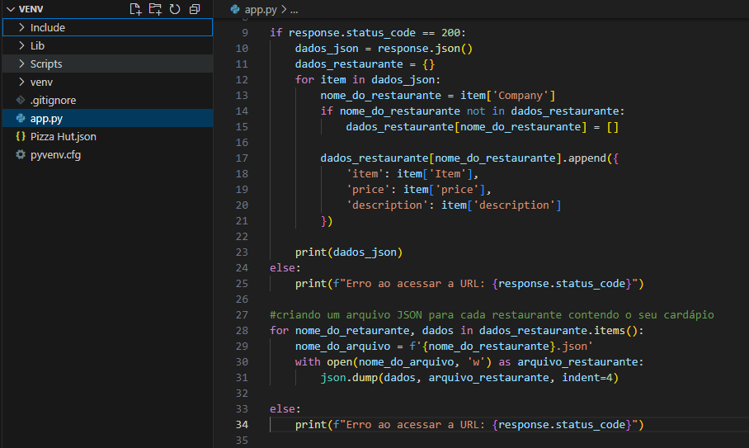
Task: Expand the Include folder chevron
Action: pos(21,27)
